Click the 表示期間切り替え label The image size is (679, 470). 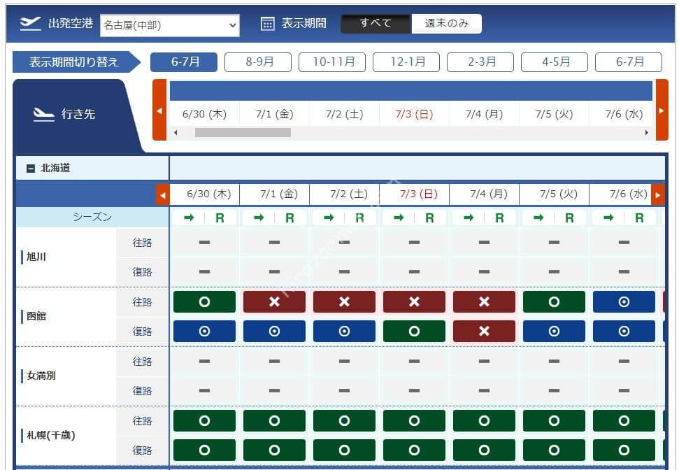73,62
